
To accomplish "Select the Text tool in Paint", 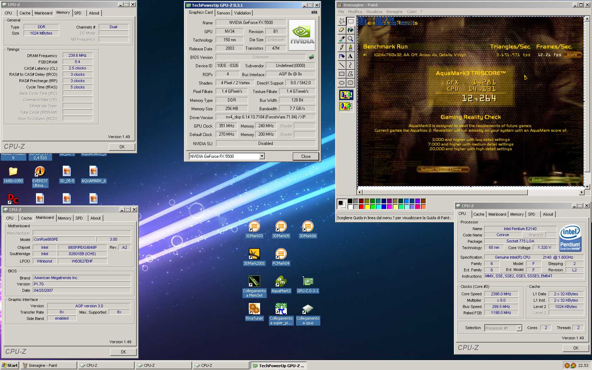I will click(x=350, y=56).
